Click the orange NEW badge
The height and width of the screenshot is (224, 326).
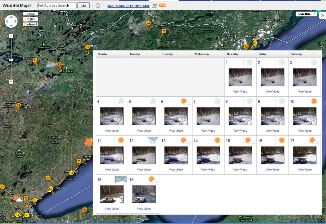pyautogui.click(x=162, y=5)
